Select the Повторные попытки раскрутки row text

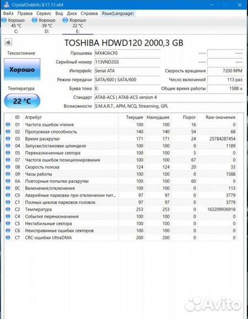57,181
